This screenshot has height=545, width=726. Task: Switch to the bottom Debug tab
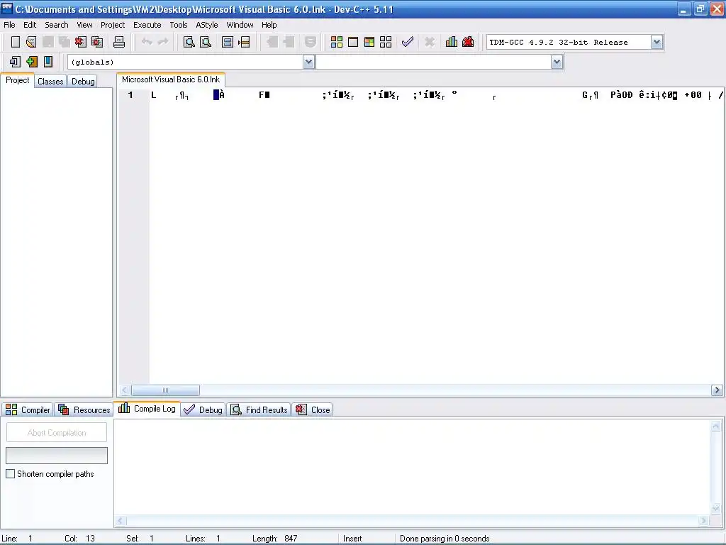203,409
